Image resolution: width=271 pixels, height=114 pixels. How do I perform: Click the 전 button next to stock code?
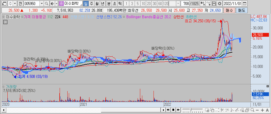(20, 4)
